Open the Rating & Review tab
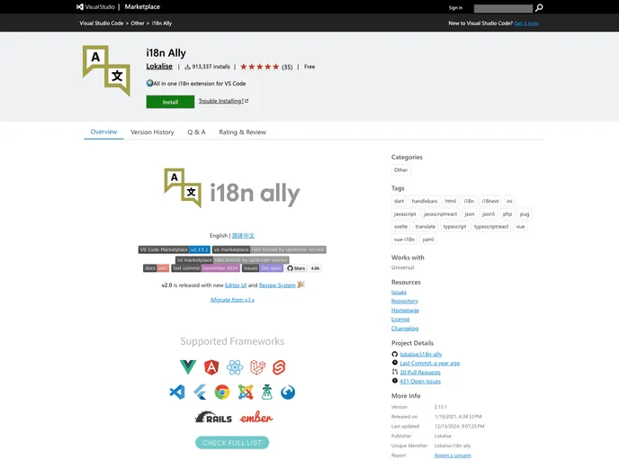 point(242,132)
